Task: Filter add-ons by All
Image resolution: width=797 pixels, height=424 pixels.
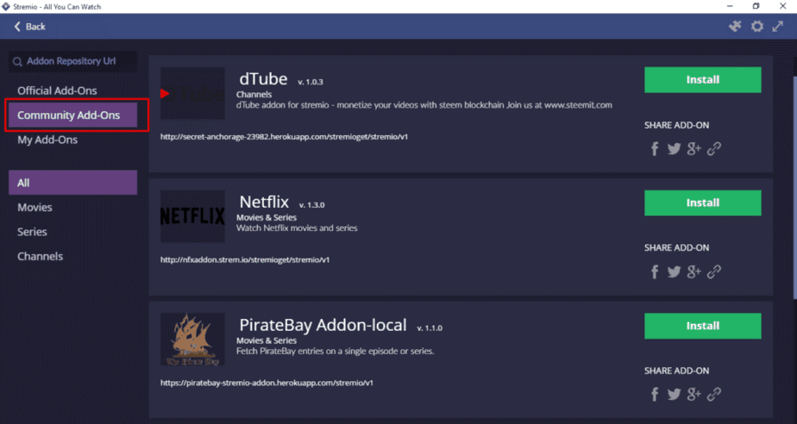Action: coord(72,183)
